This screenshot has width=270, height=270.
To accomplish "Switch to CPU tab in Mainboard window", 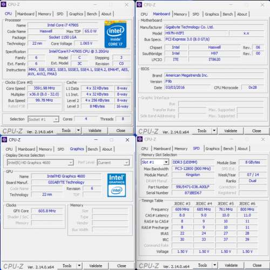I will 144,14.
